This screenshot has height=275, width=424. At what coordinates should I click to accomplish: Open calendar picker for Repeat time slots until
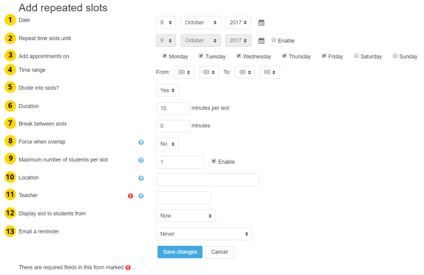(261, 41)
